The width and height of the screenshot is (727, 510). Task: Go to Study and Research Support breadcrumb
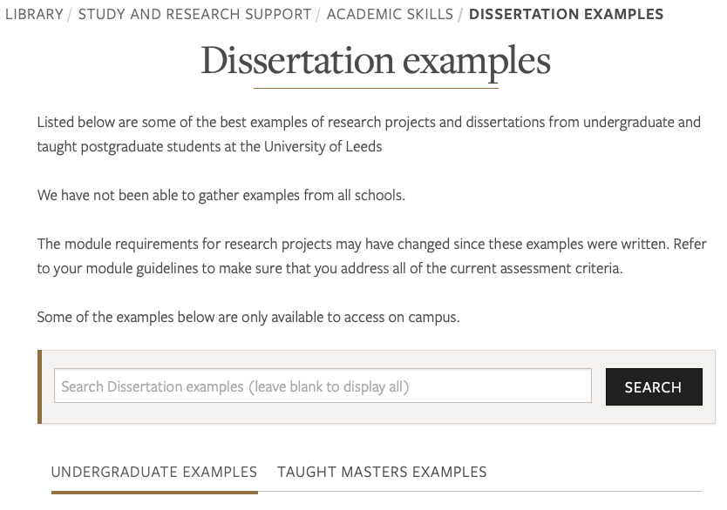point(194,14)
